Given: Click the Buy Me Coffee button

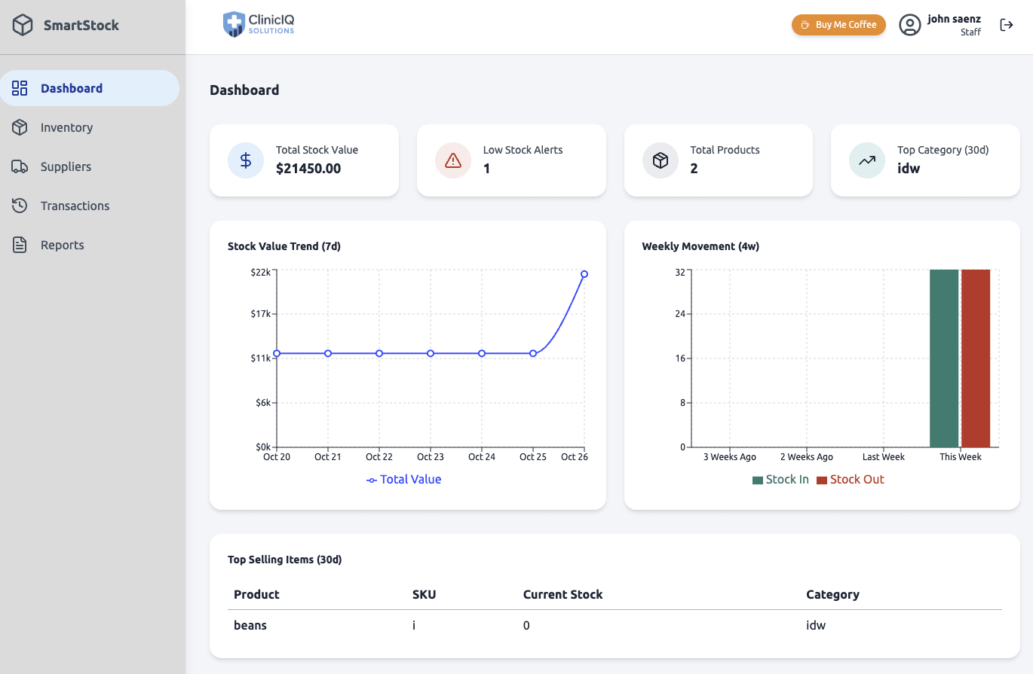Looking at the screenshot, I should tap(838, 24).
